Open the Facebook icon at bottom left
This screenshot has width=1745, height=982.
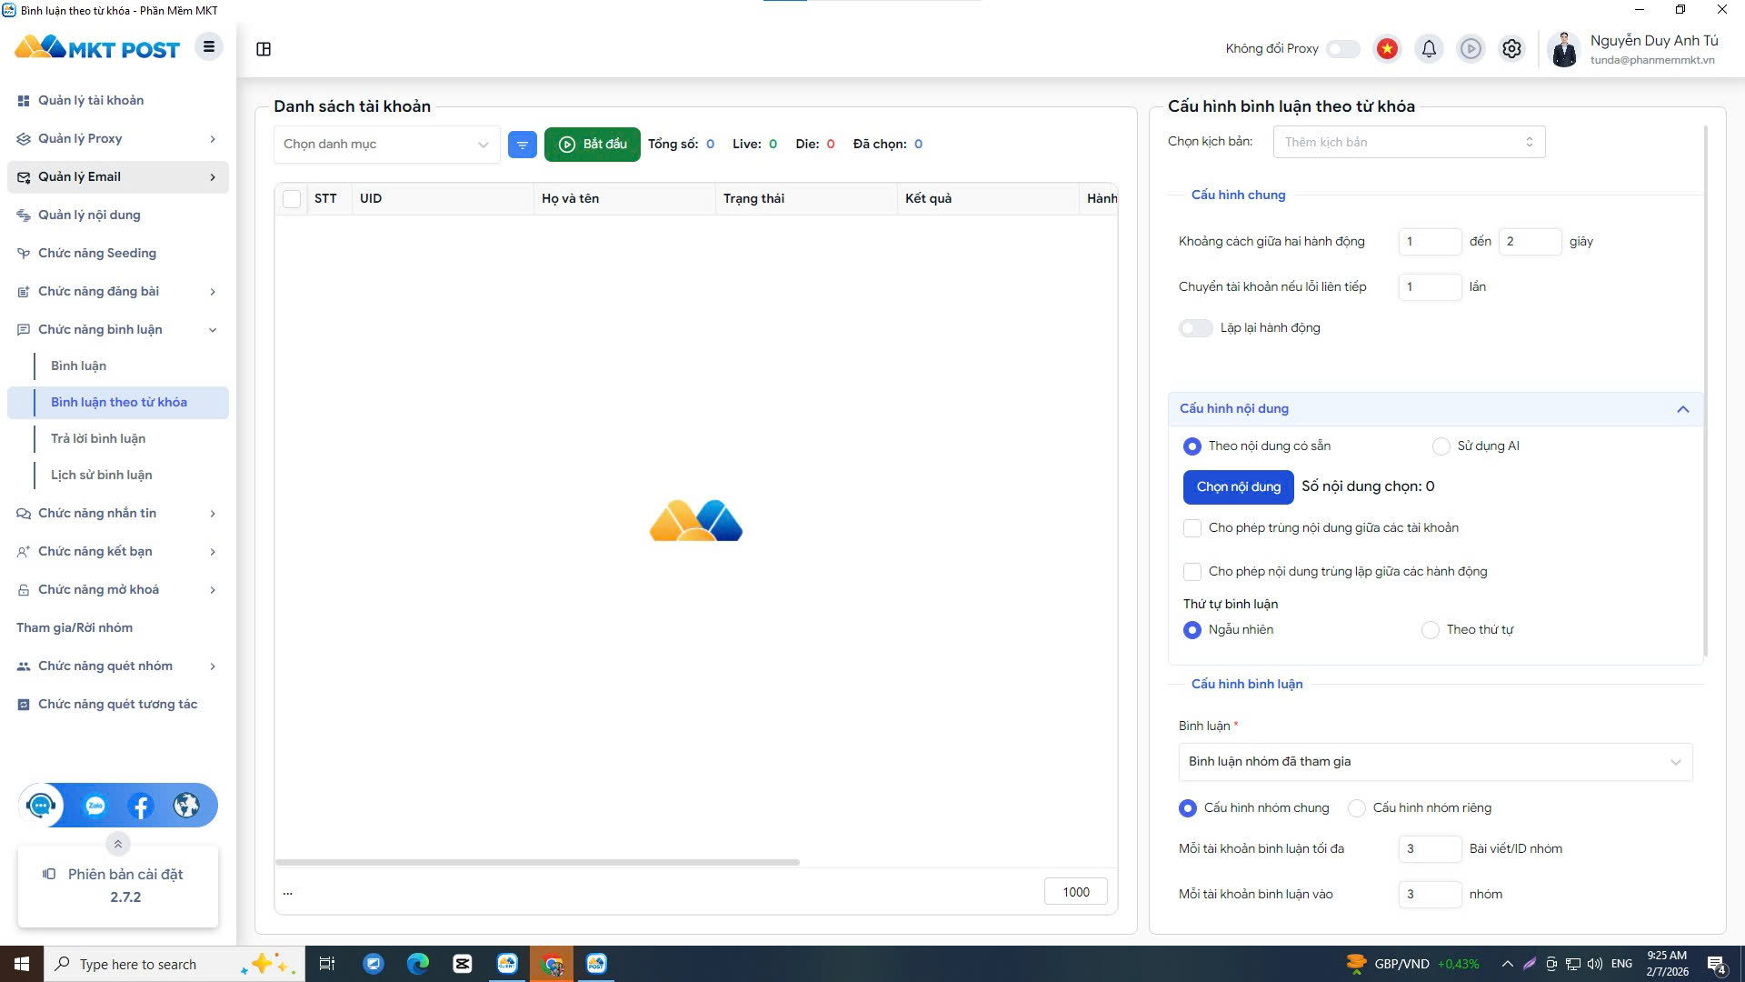coord(141,806)
